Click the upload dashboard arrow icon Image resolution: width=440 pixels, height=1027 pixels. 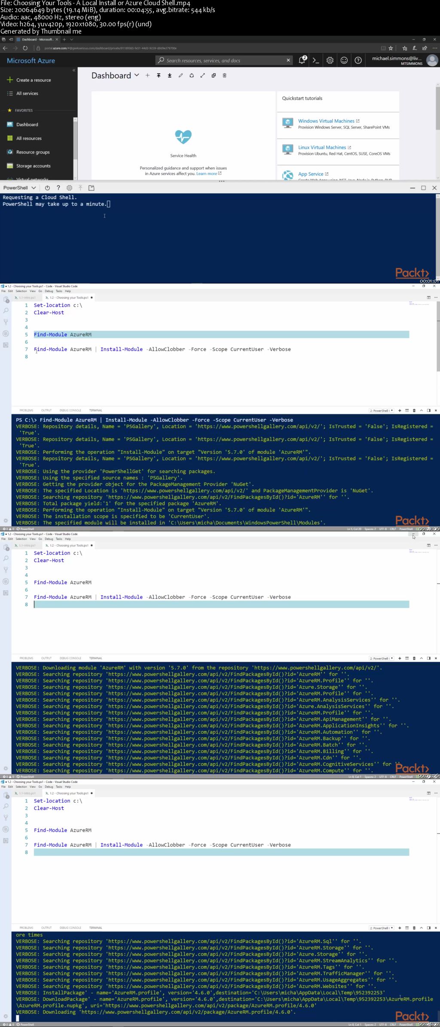[x=159, y=75]
